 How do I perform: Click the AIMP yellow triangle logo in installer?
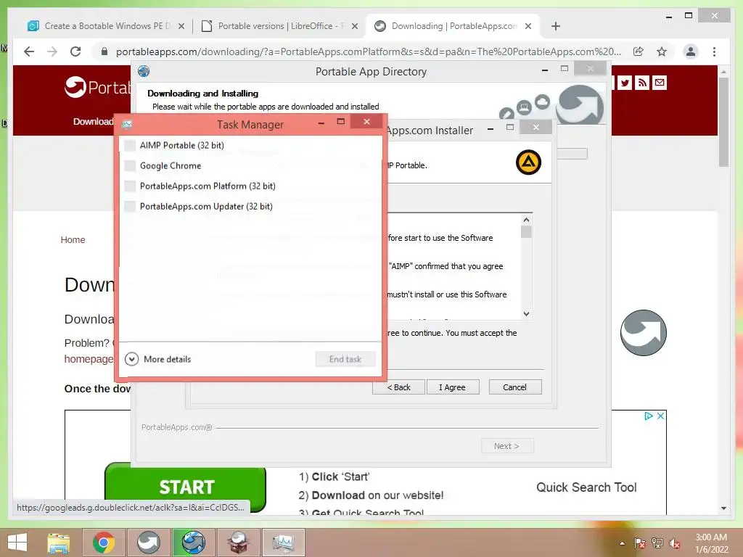[528, 162]
